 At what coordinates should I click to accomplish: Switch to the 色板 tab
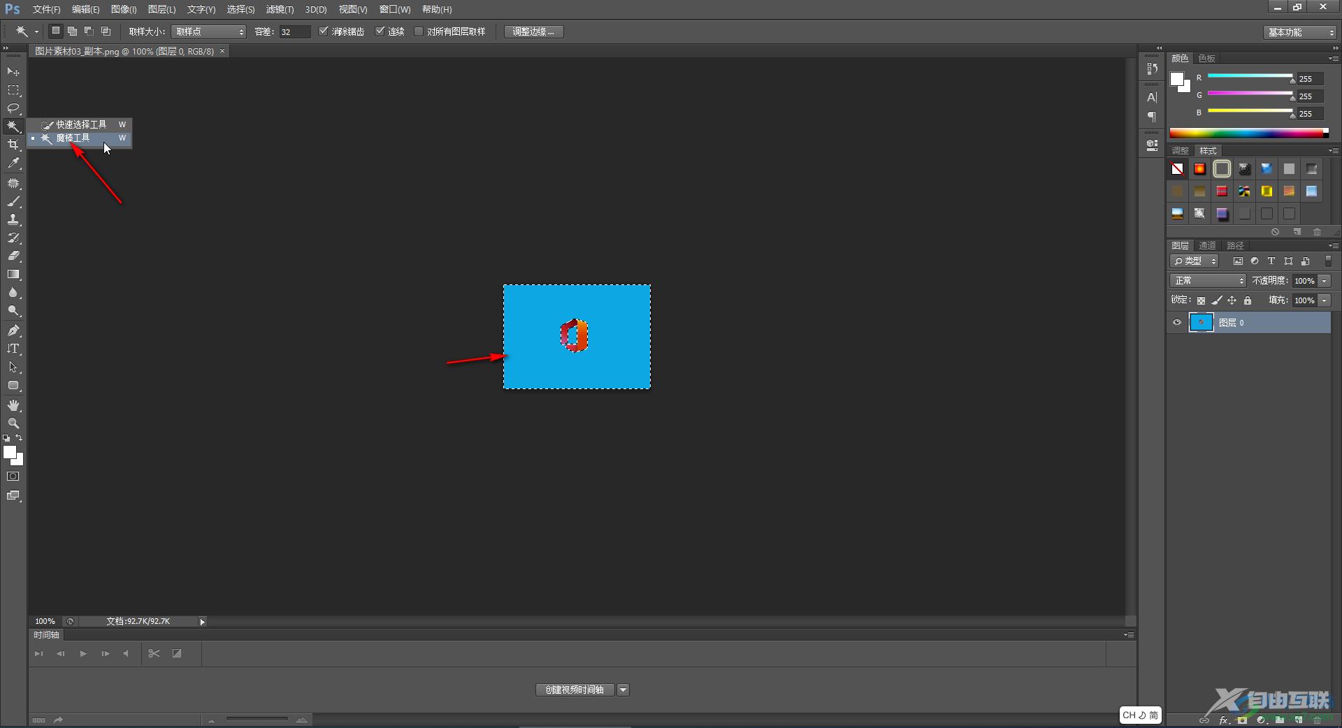(1206, 58)
